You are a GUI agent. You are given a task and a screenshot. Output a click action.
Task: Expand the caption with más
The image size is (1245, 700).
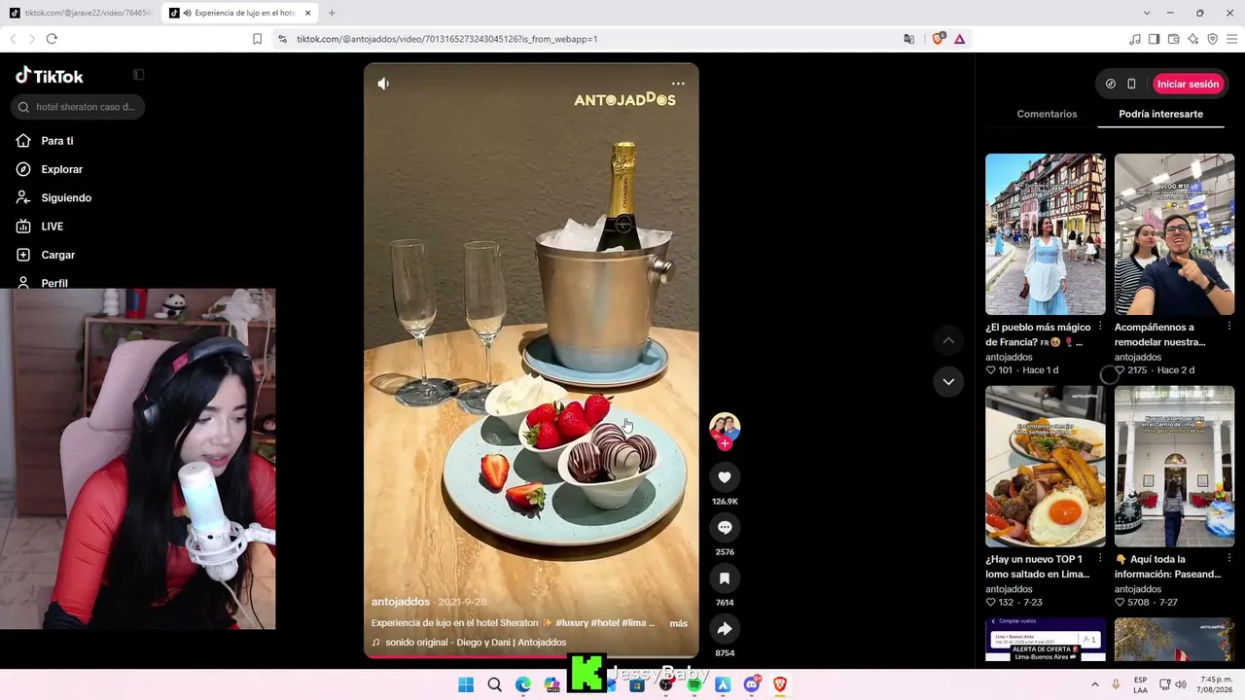pyautogui.click(x=678, y=623)
